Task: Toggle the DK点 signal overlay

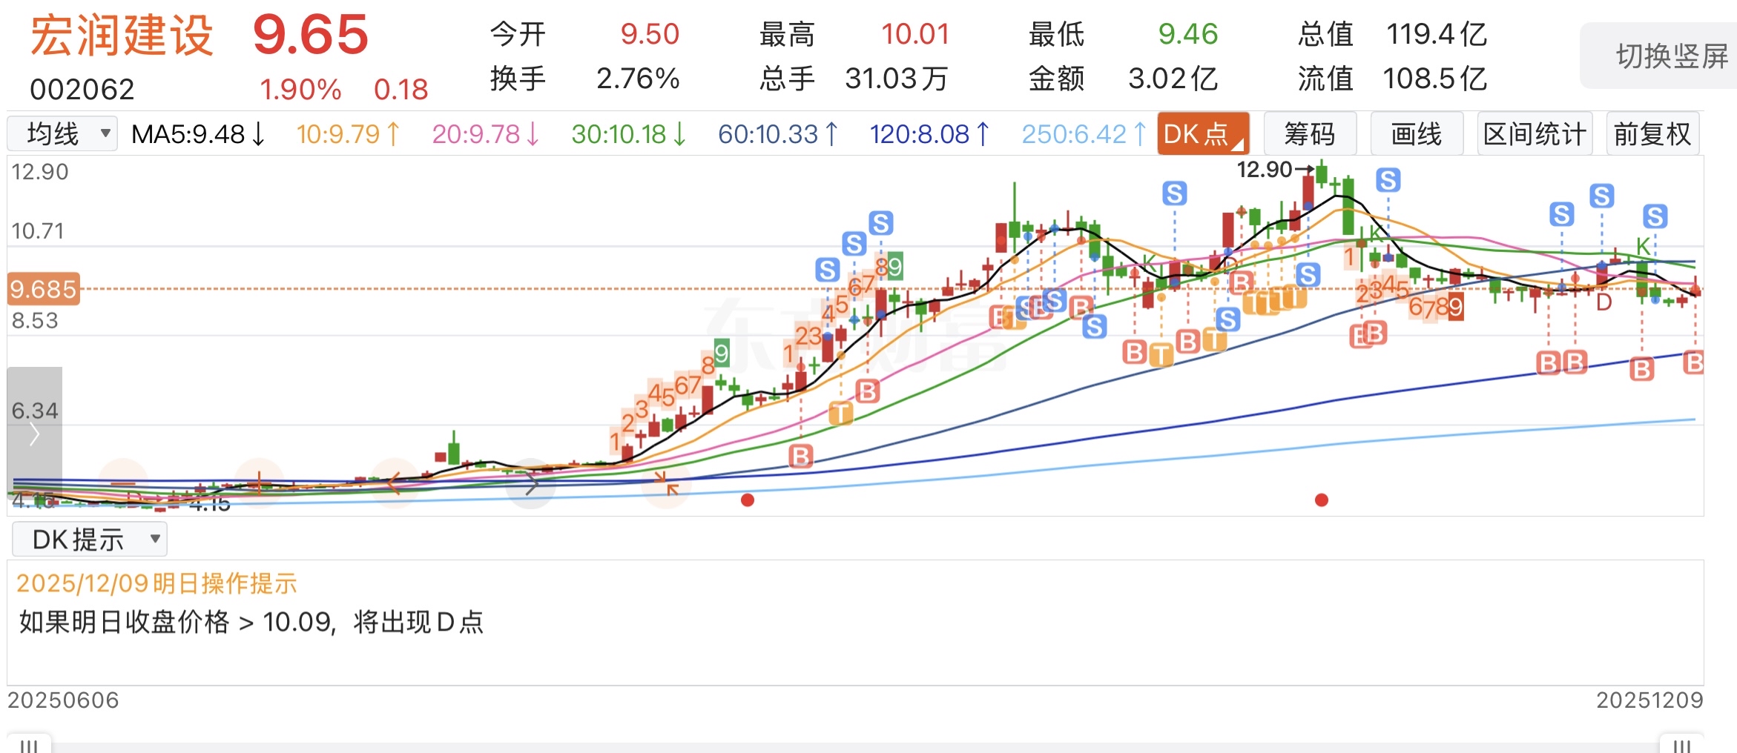Action: [1203, 134]
